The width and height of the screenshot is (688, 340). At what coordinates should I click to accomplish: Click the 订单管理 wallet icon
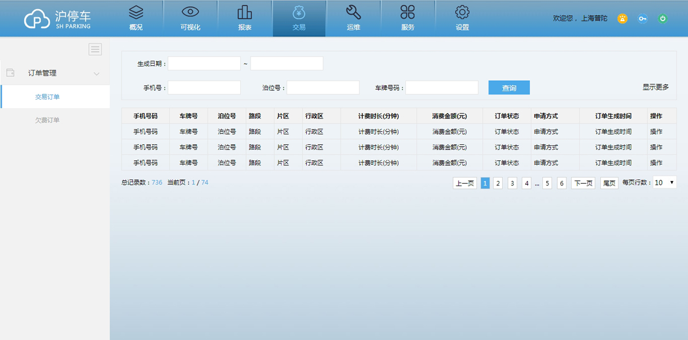[x=10, y=73]
